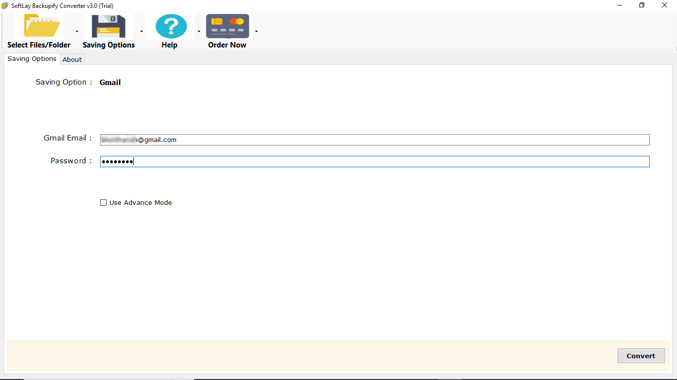Click the Saving Option label
The height and width of the screenshot is (380, 677).
[63, 82]
